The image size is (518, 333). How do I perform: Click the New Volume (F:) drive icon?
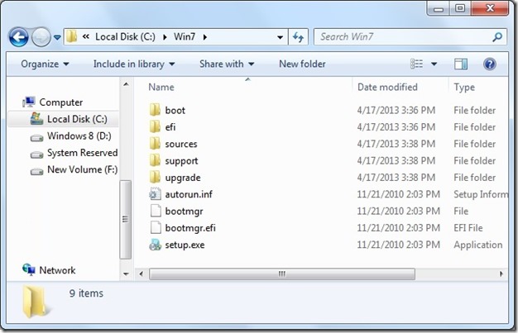(x=36, y=171)
